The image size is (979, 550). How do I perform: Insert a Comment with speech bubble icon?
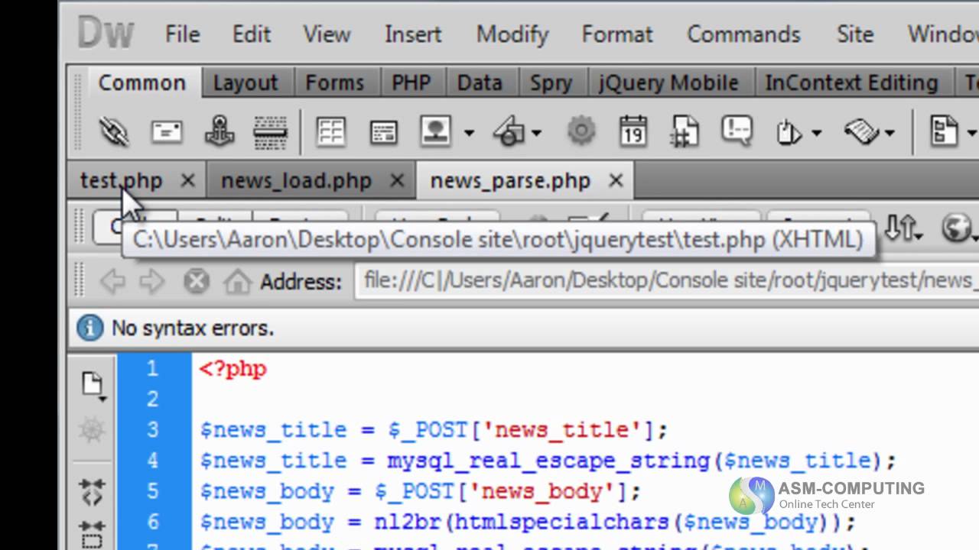click(737, 131)
